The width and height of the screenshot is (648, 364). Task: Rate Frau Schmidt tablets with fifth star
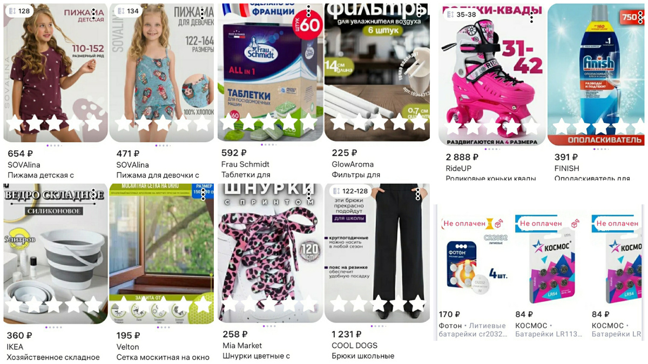click(x=308, y=122)
